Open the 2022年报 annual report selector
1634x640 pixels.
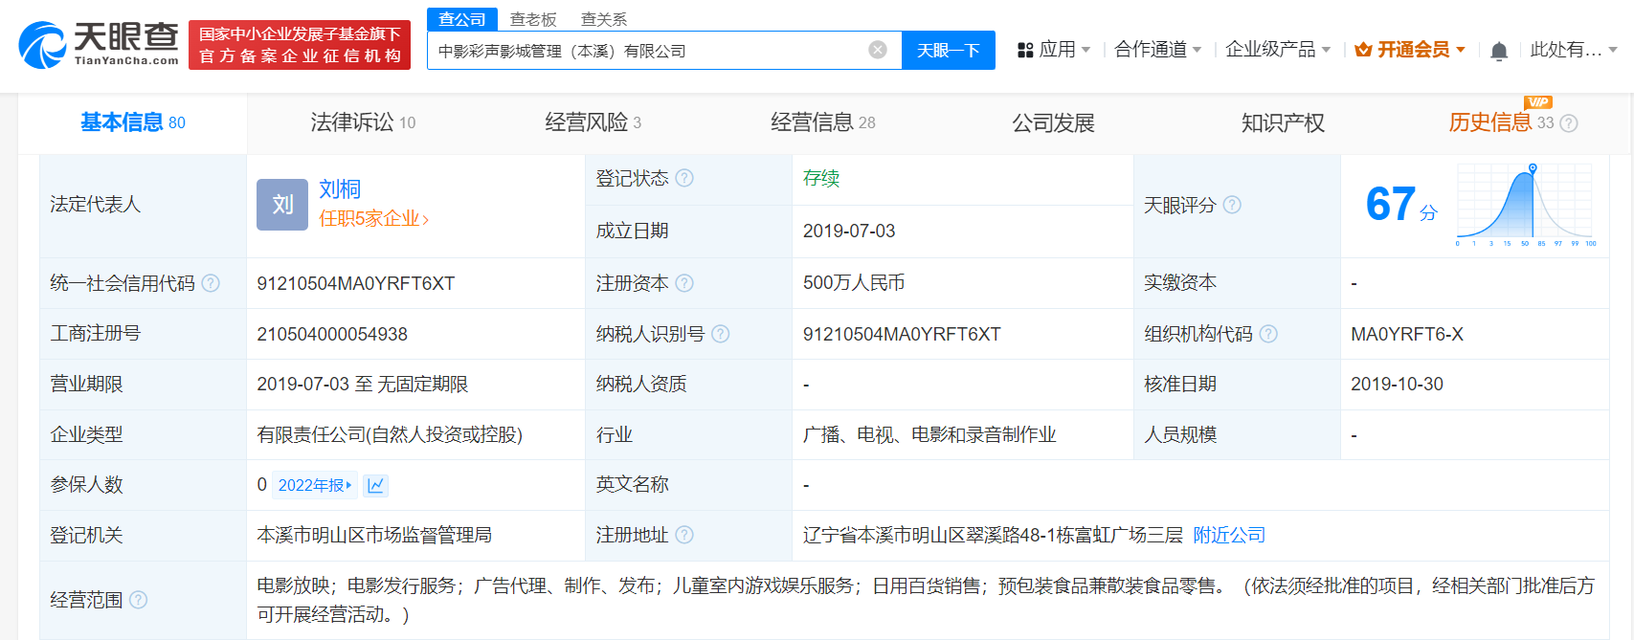315,485
